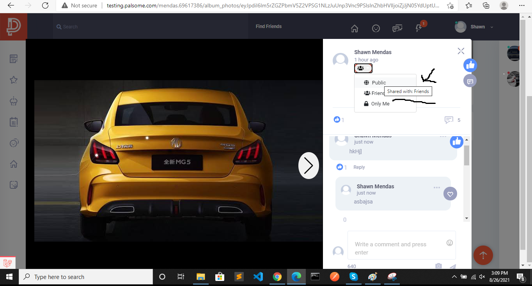Click the comments scrollbar down arrow
Viewport: 532px width, 286px height.
(466, 219)
